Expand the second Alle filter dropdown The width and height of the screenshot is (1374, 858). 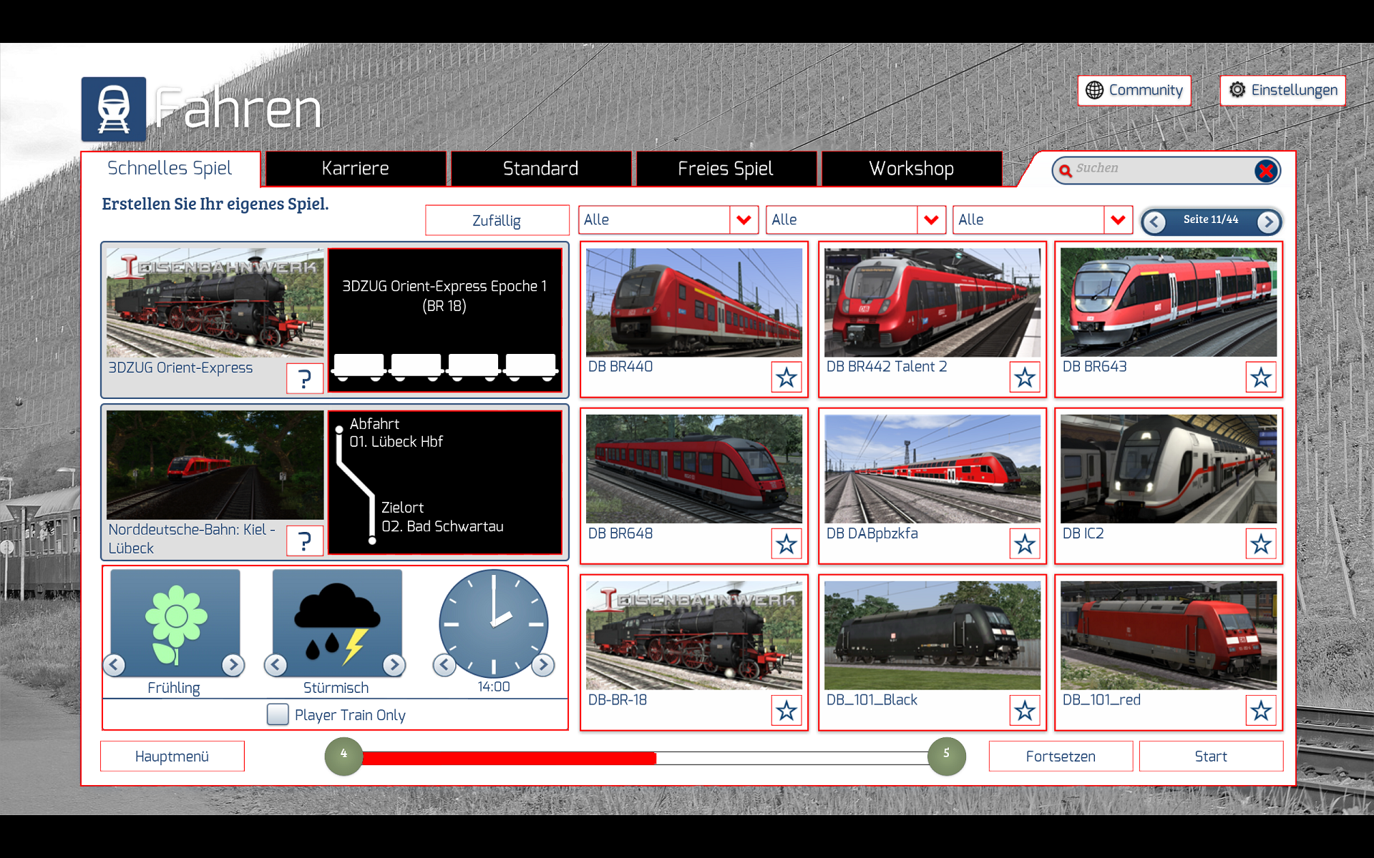click(x=931, y=220)
